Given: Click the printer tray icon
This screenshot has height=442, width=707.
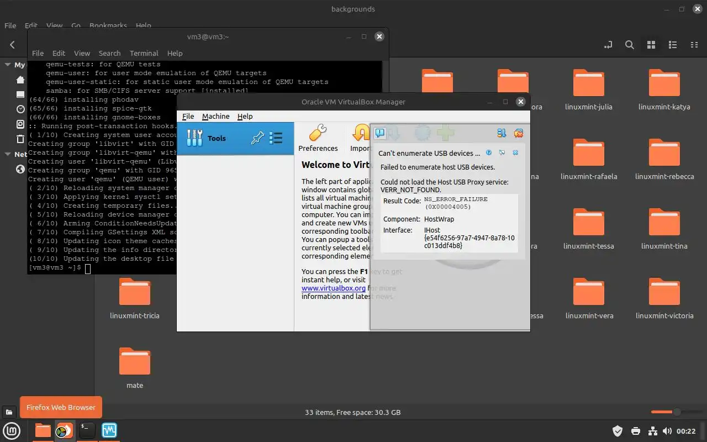Looking at the screenshot, I should pyautogui.click(x=636, y=431).
